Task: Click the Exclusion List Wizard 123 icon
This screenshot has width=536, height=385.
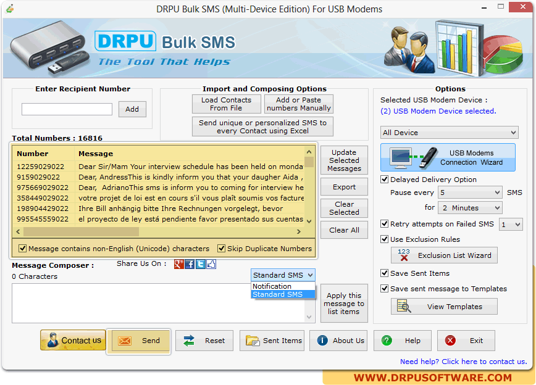Action: click(404, 255)
